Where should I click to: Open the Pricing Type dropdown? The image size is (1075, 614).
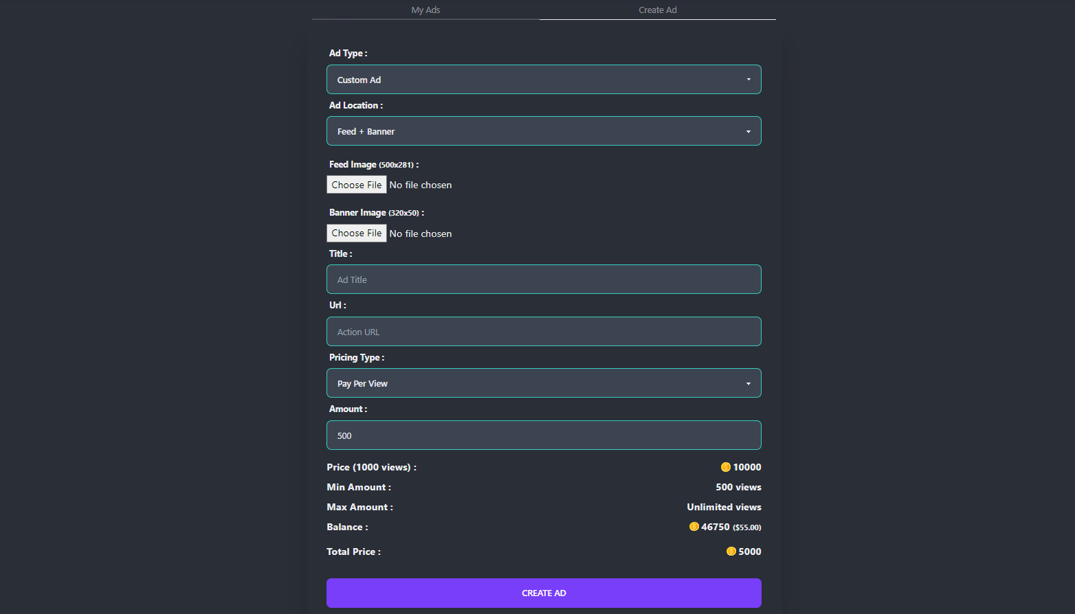tap(543, 383)
